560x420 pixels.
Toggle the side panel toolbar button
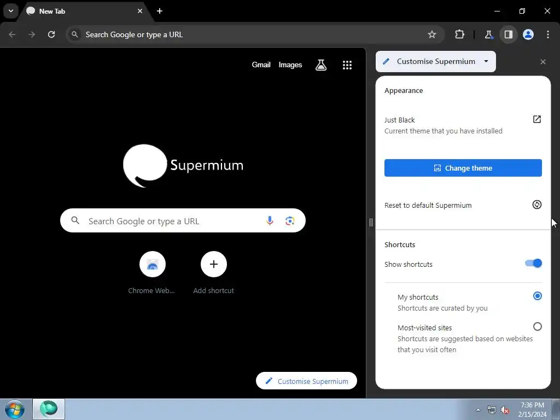[x=508, y=34]
